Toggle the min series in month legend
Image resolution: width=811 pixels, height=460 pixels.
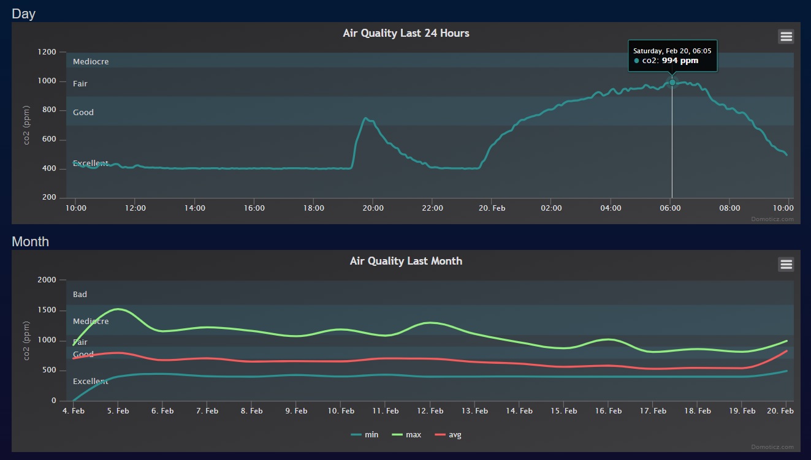(365, 435)
